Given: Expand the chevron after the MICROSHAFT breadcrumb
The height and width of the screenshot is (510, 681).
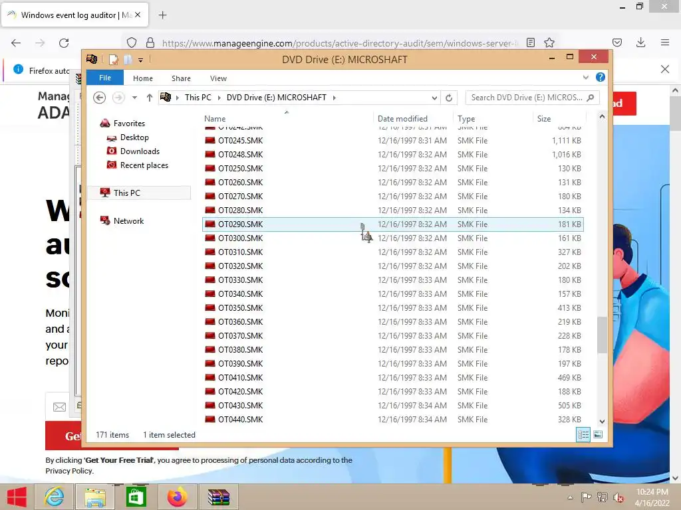Looking at the screenshot, I should (335, 98).
